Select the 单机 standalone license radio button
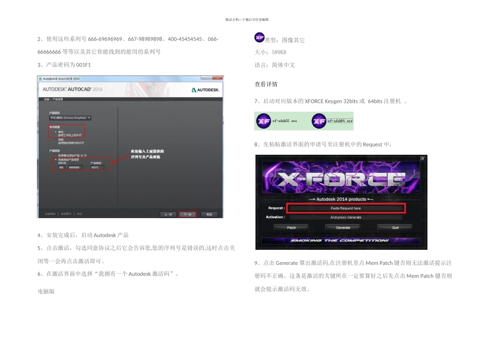 pyautogui.click(x=56, y=132)
